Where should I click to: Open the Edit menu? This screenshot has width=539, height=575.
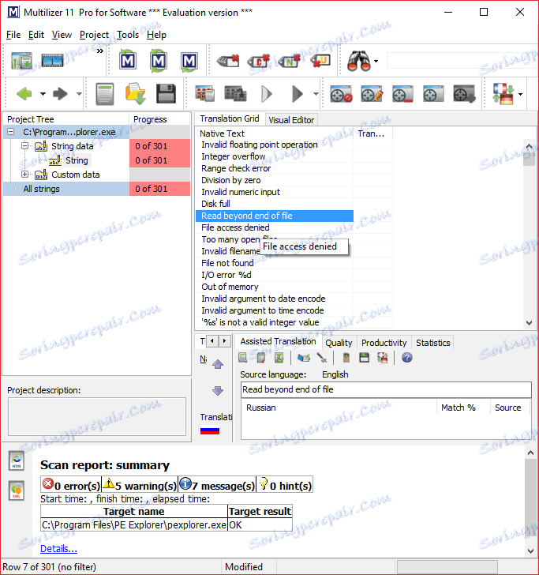click(x=36, y=35)
